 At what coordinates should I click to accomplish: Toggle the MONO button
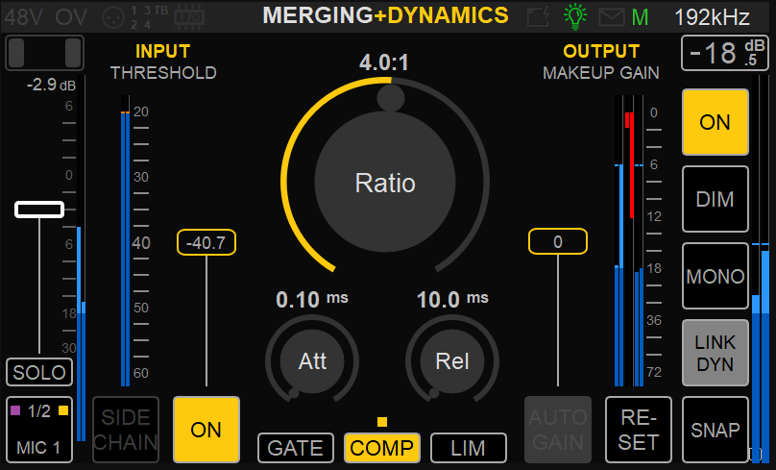715,276
